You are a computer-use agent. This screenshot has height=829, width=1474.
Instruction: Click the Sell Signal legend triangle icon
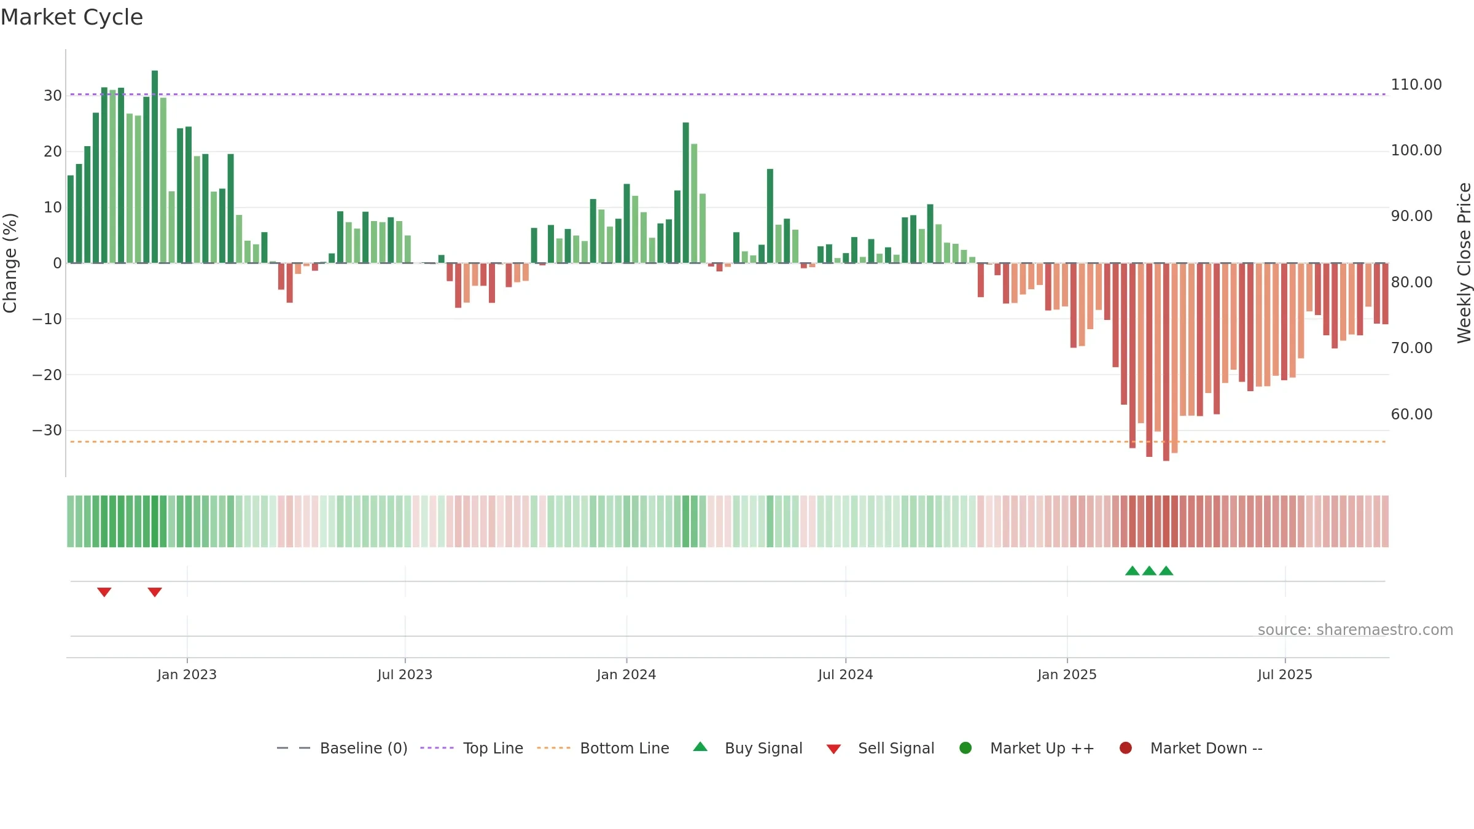pyautogui.click(x=833, y=749)
